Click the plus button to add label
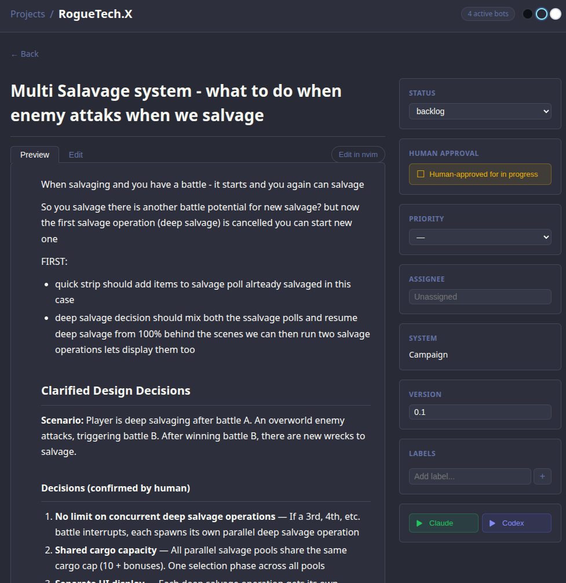This screenshot has height=583, width=566. [542, 476]
